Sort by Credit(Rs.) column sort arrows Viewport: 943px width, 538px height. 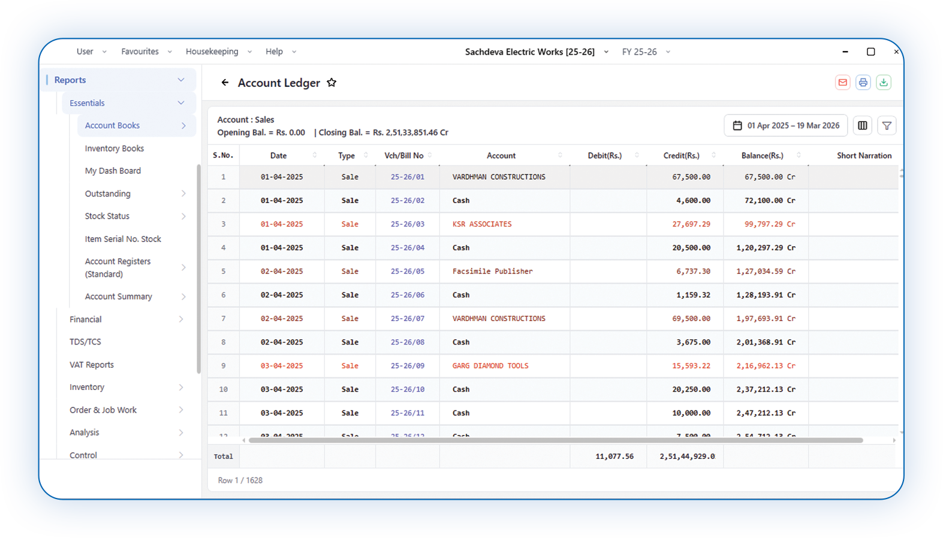coord(713,155)
